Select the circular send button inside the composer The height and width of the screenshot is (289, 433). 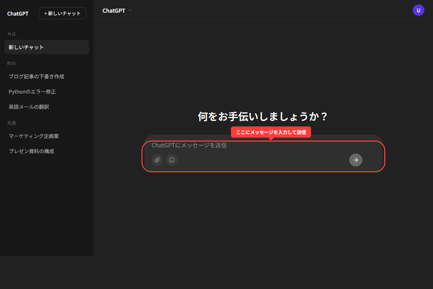[356, 160]
